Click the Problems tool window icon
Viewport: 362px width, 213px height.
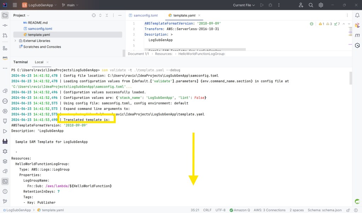click(x=5, y=191)
